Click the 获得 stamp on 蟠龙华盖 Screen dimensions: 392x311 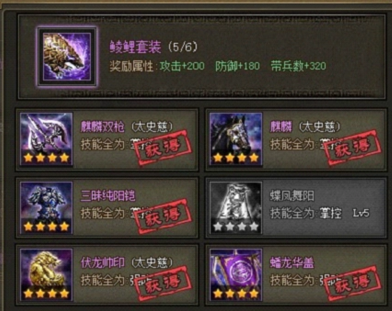pyautogui.click(x=352, y=284)
